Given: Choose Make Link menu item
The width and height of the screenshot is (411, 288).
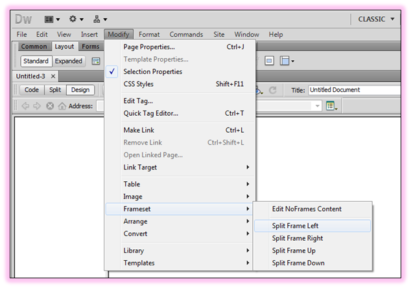Looking at the screenshot, I should coord(180,130).
